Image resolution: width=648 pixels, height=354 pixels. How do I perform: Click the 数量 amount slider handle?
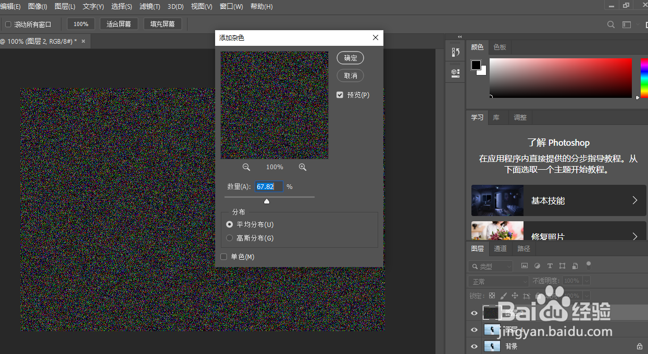click(267, 201)
